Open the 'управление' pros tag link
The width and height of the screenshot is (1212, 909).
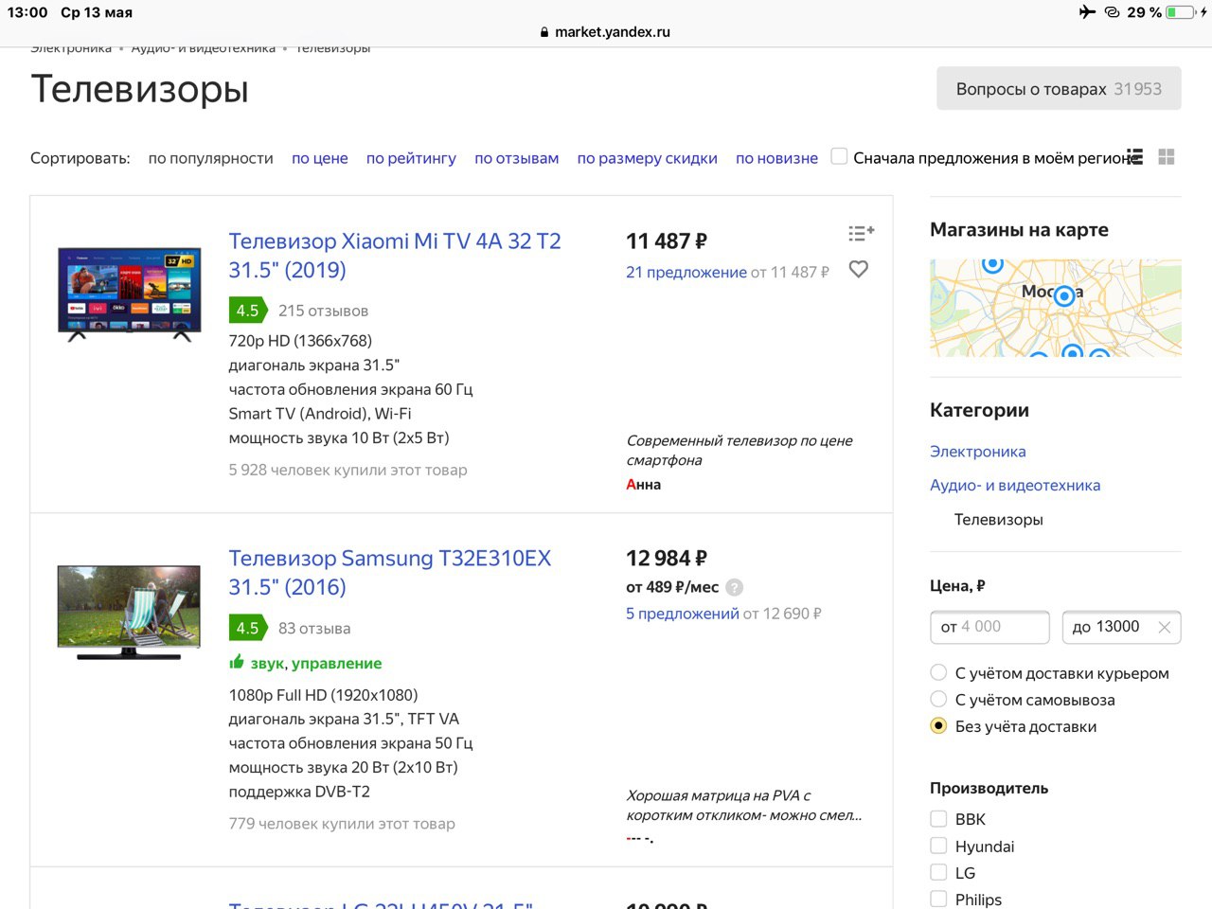[x=337, y=664]
